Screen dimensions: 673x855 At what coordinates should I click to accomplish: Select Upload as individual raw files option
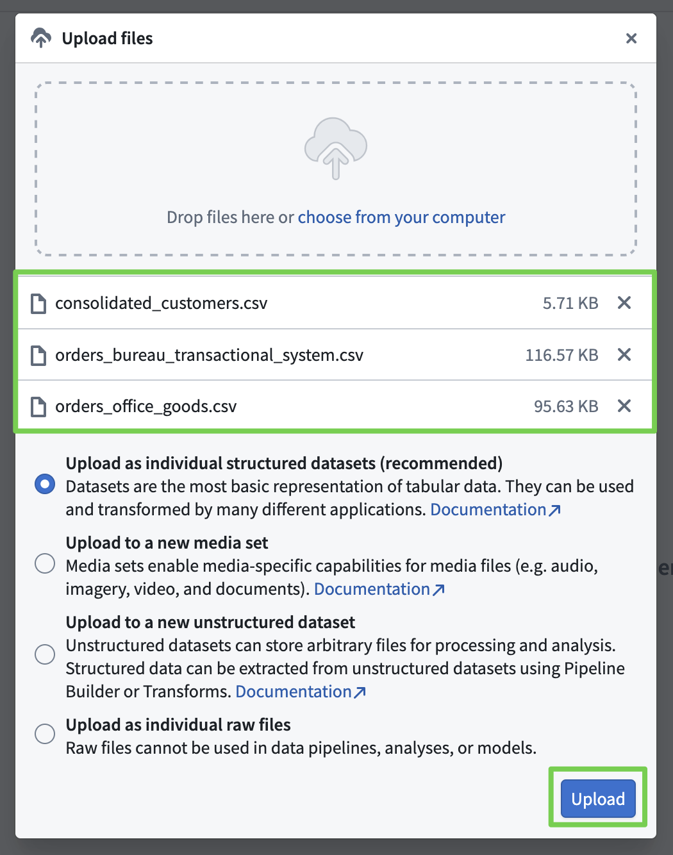(45, 733)
